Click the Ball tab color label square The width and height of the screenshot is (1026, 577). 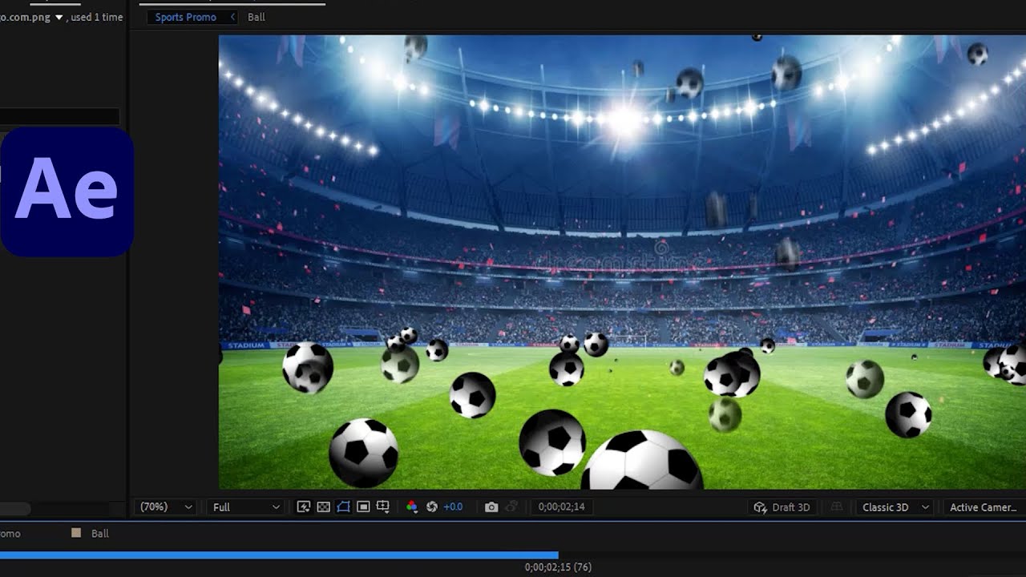tap(76, 533)
